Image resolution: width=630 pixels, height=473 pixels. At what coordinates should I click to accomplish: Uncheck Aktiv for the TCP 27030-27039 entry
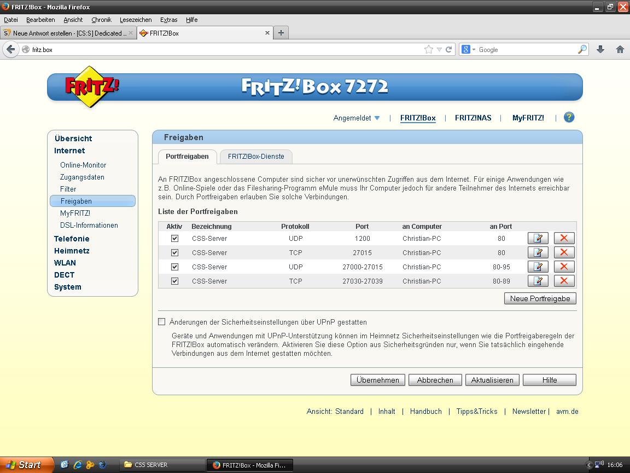pos(174,281)
